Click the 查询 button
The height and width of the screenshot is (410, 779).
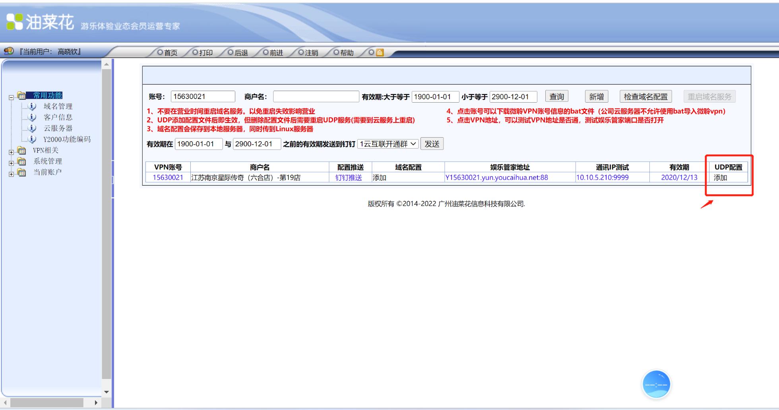pyautogui.click(x=556, y=97)
